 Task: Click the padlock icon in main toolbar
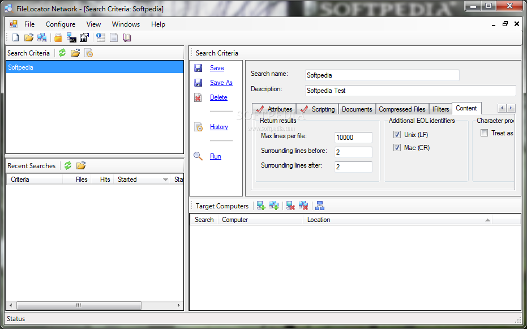(x=58, y=37)
